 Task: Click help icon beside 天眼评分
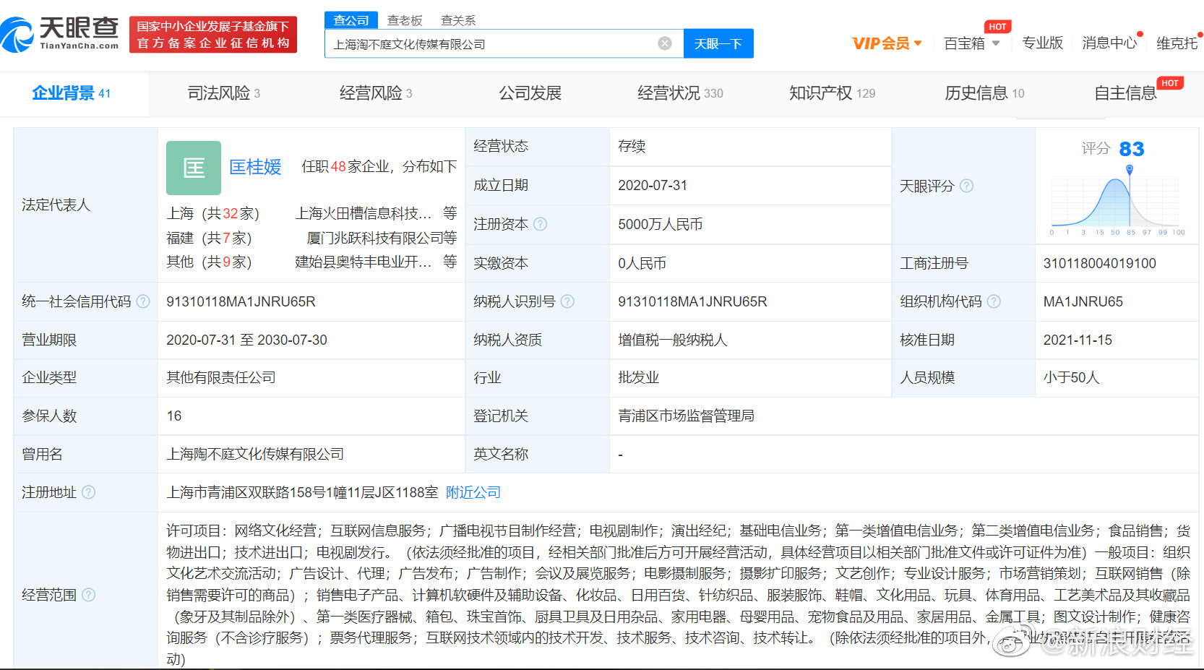[x=966, y=186]
